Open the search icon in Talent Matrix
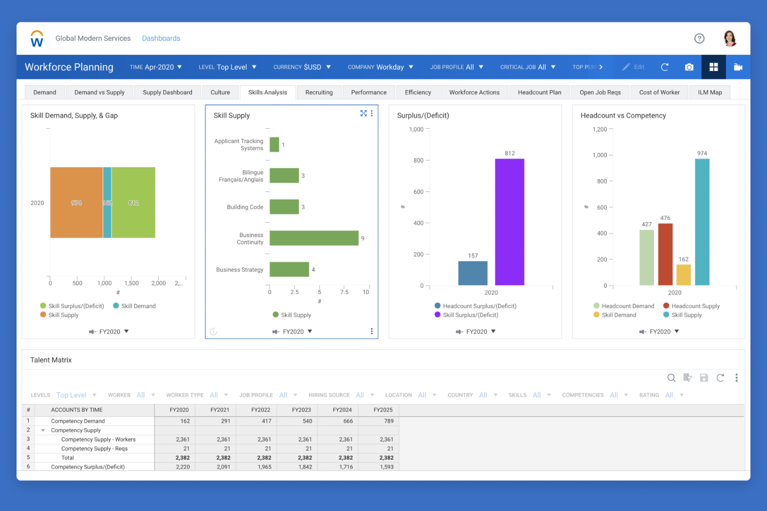 tap(671, 378)
